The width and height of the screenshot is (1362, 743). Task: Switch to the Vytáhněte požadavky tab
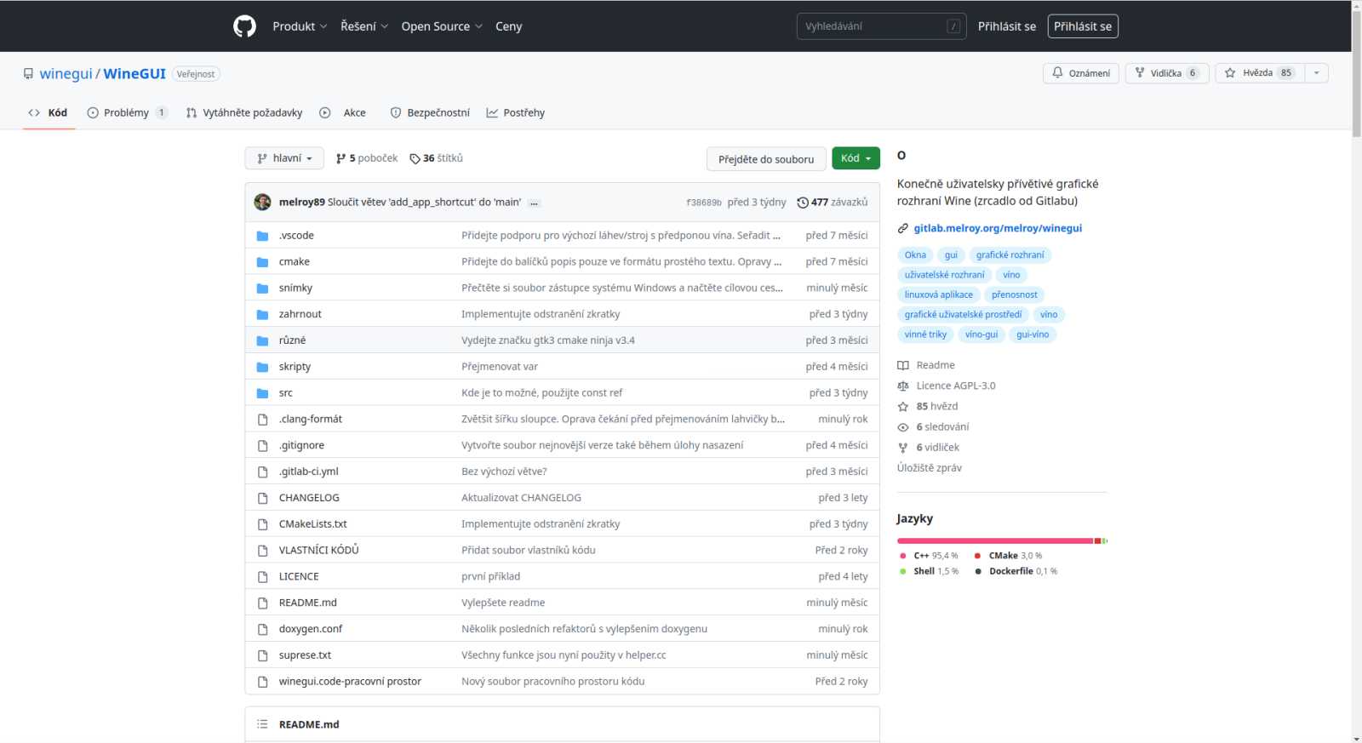click(244, 112)
